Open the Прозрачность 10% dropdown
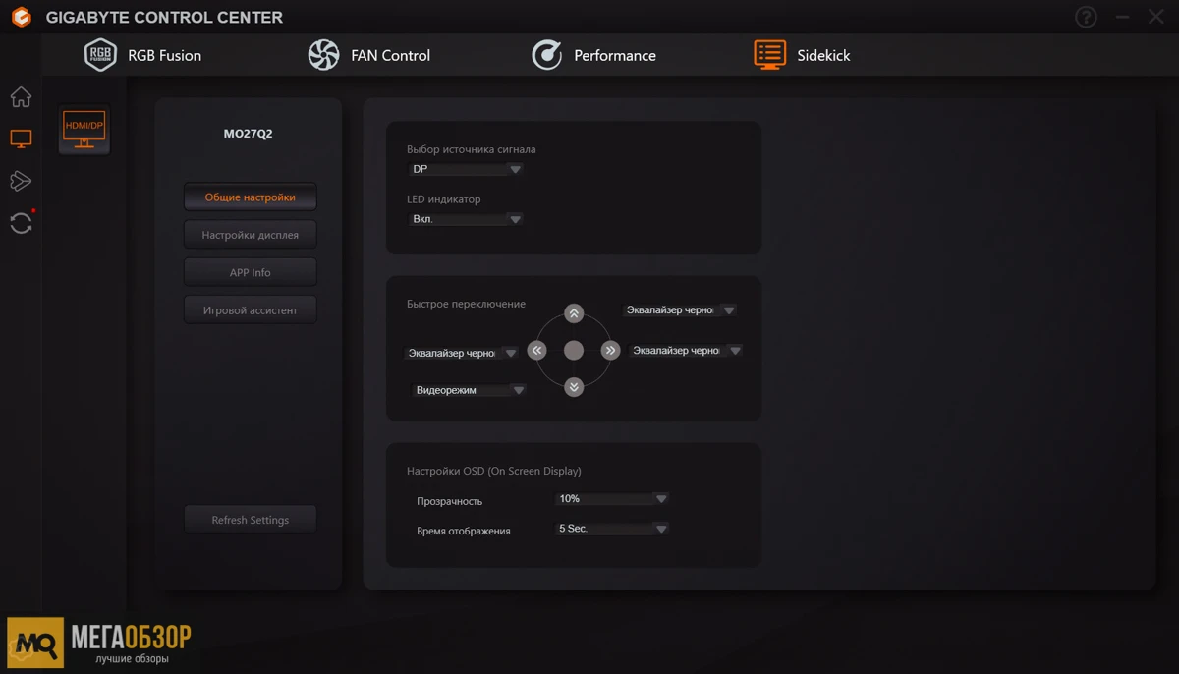1179x674 pixels. point(612,499)
